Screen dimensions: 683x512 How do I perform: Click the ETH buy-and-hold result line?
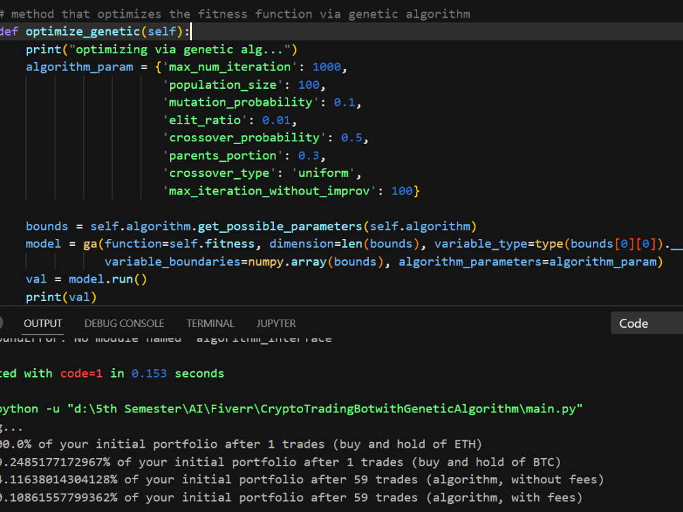tap(239, 444)
